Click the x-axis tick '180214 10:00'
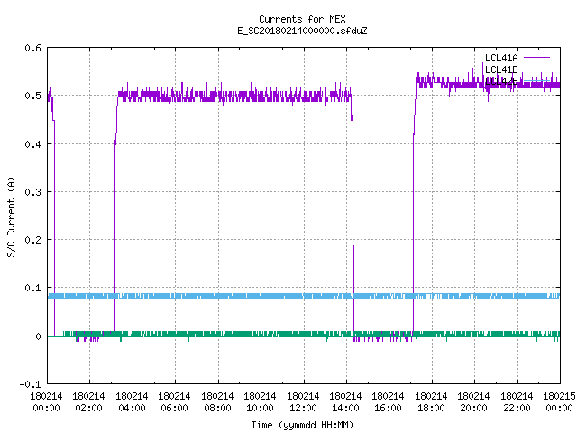 pos(260,402)
